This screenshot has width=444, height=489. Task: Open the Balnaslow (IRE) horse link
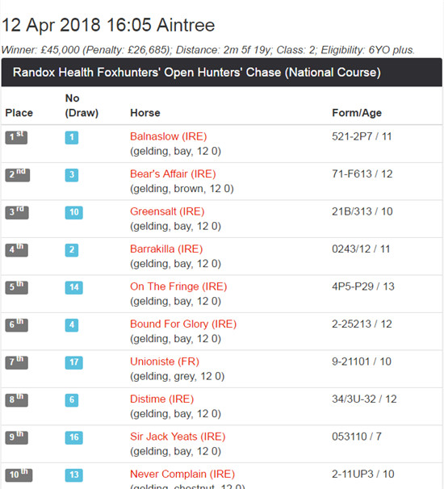coord(169,136)
